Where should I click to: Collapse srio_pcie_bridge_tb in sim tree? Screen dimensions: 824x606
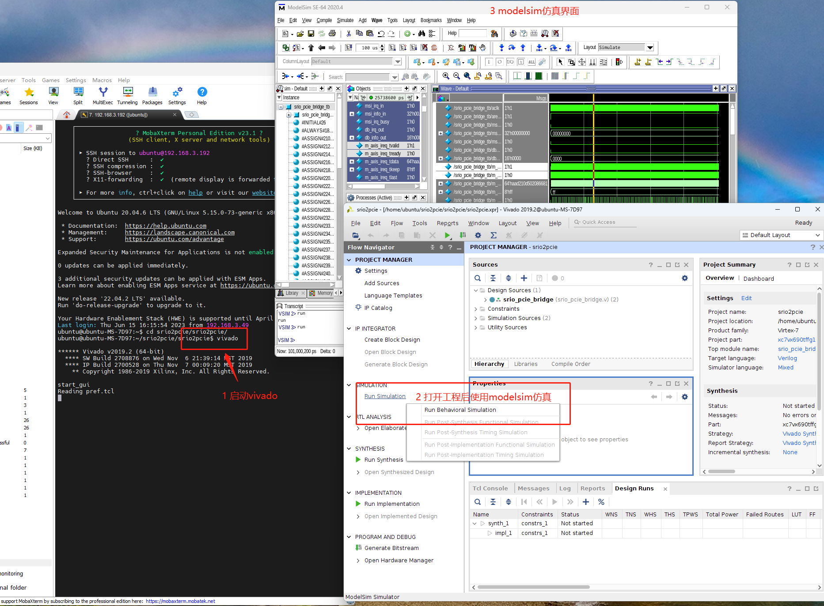point(281,107)
